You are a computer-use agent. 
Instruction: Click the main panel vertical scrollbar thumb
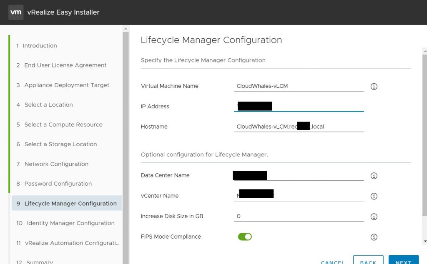(x=425, y=135)
